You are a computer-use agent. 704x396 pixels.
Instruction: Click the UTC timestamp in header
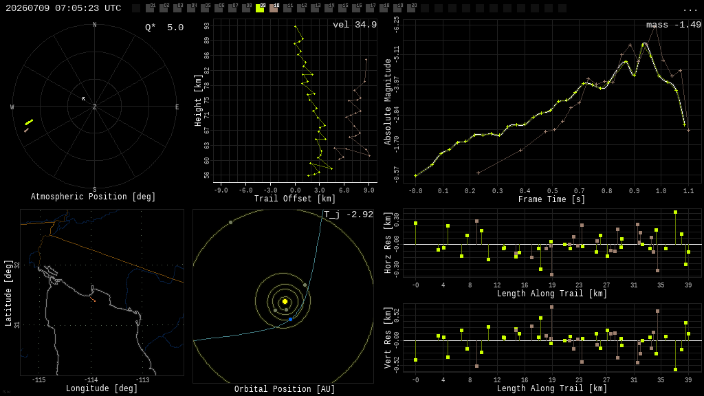coord(63,8)
